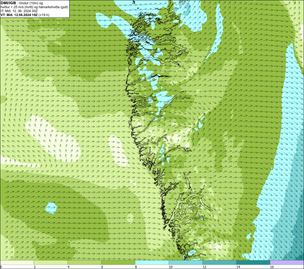The height and width of the screenshot is (269, 304).
Task: Click the scale label 4
Action: 68,267
